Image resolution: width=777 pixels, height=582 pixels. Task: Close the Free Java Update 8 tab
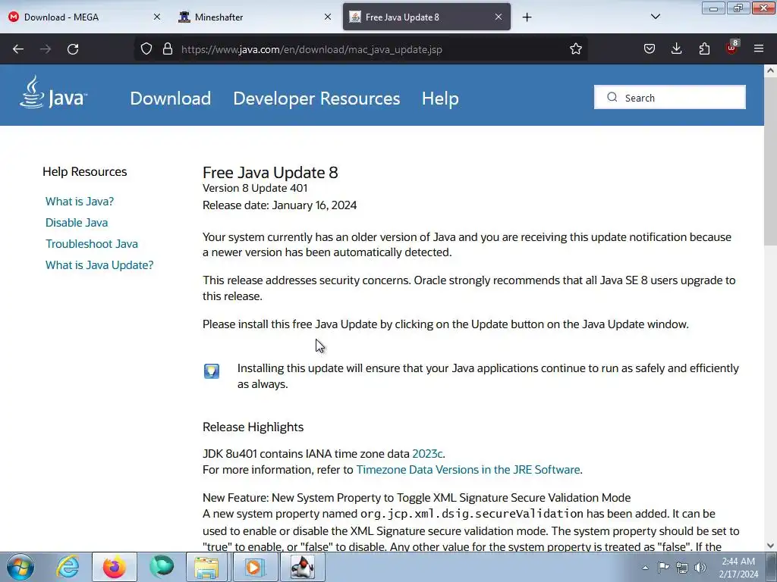[499, 17]
